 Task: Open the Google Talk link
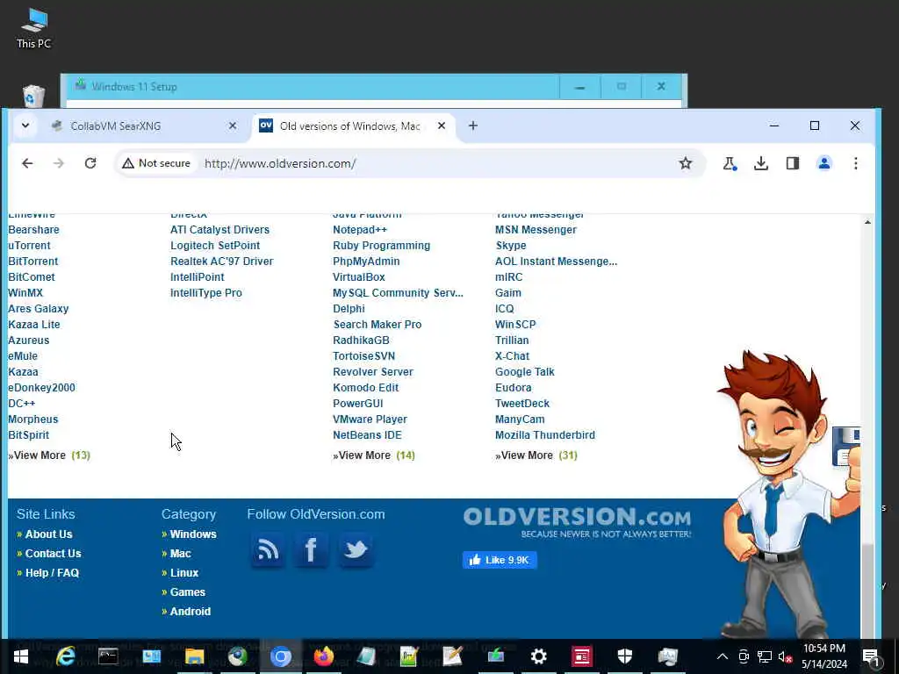click(x=525, y=372)
